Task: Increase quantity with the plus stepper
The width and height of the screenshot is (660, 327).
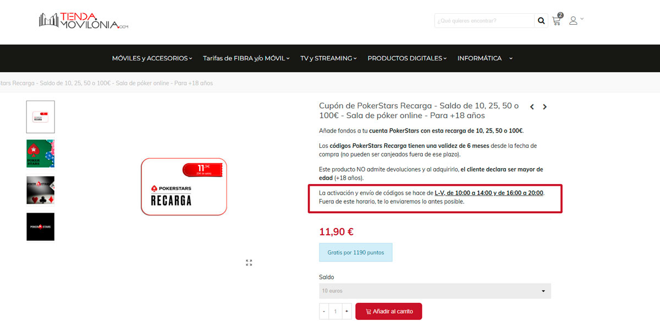Action: (346, 311)
